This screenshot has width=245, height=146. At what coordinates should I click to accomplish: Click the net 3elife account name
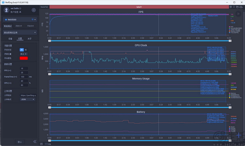point(15,8)
